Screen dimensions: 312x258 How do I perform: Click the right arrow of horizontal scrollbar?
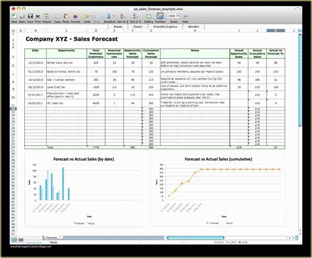tap(294, 238)
